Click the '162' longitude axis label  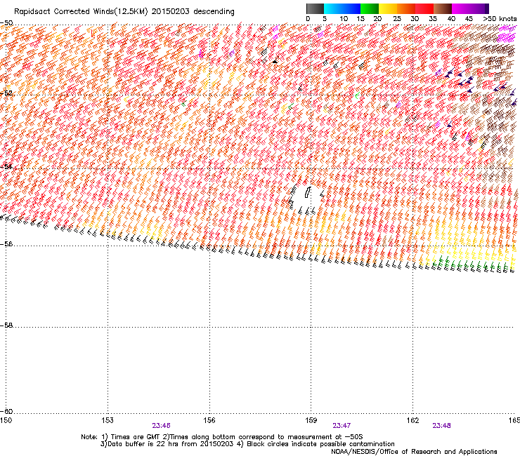tap(412, 420)
